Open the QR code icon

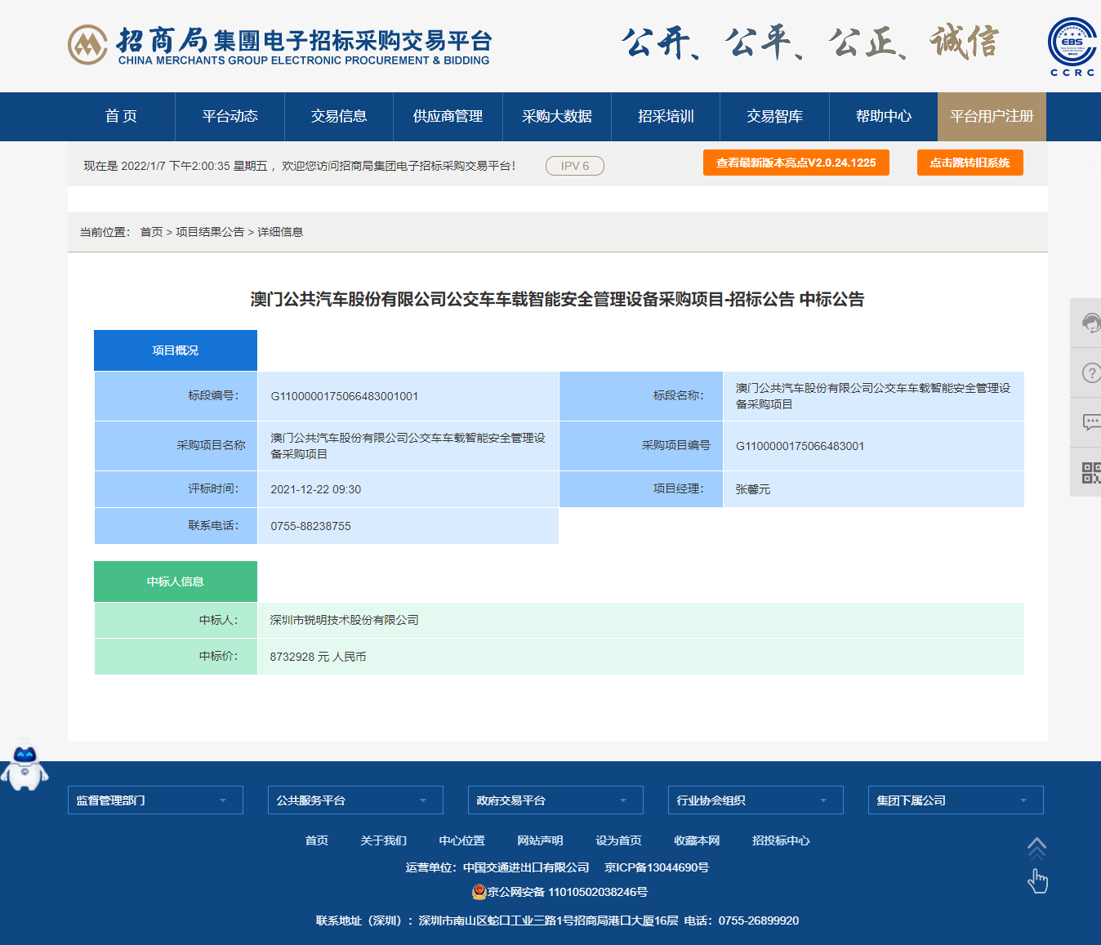point(1090,472)
